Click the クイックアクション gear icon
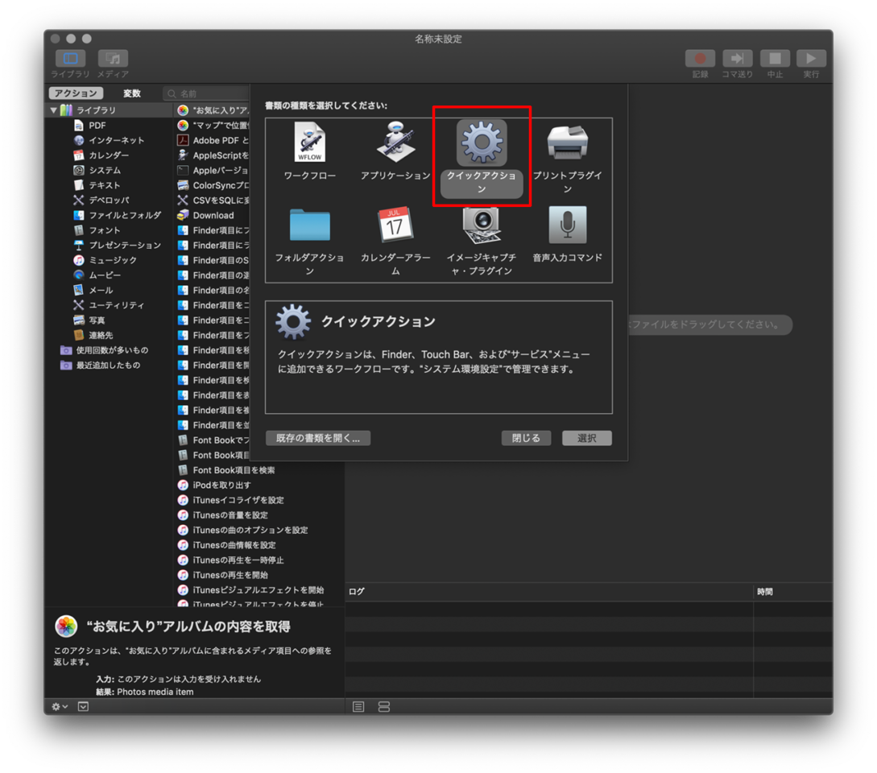The width and height of the screenshot is (877, 773). click(x=482, y=143)
